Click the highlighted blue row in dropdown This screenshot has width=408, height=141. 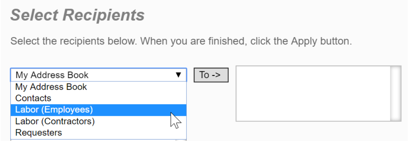pyautogui.click(x=99, y=110)
